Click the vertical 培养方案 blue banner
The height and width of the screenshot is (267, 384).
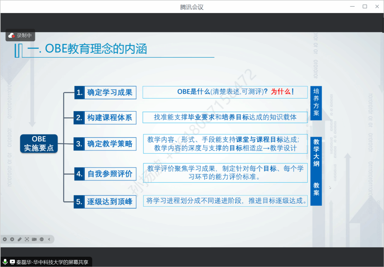316,102
